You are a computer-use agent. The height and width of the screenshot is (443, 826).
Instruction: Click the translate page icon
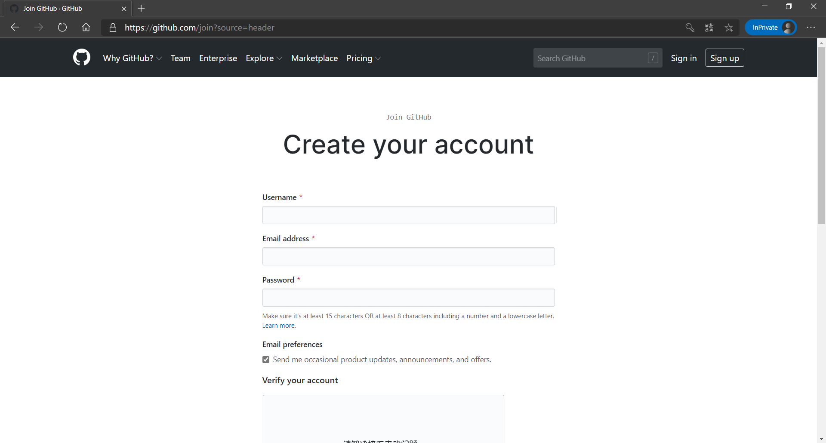click(x=709, y=28)
